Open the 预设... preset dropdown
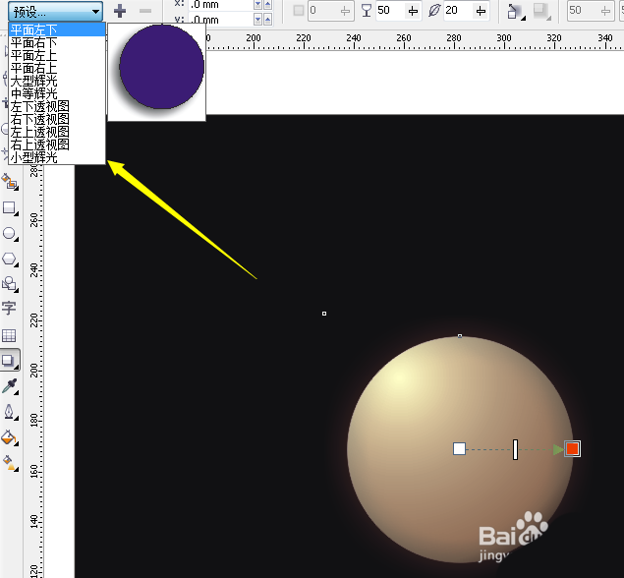This screenshot has width=624, height=578. (55, 12)
